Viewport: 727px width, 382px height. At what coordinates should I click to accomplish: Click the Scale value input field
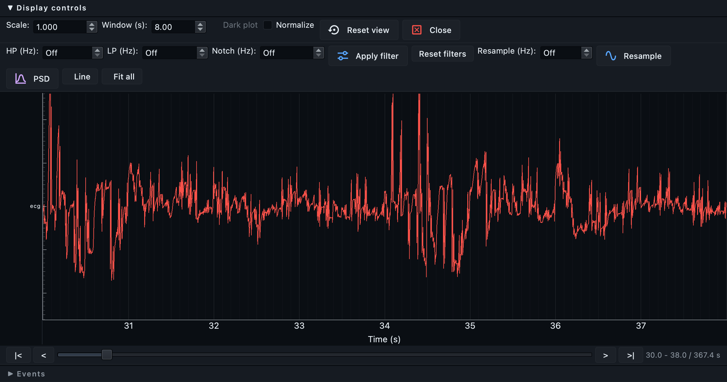coord(60,27)
